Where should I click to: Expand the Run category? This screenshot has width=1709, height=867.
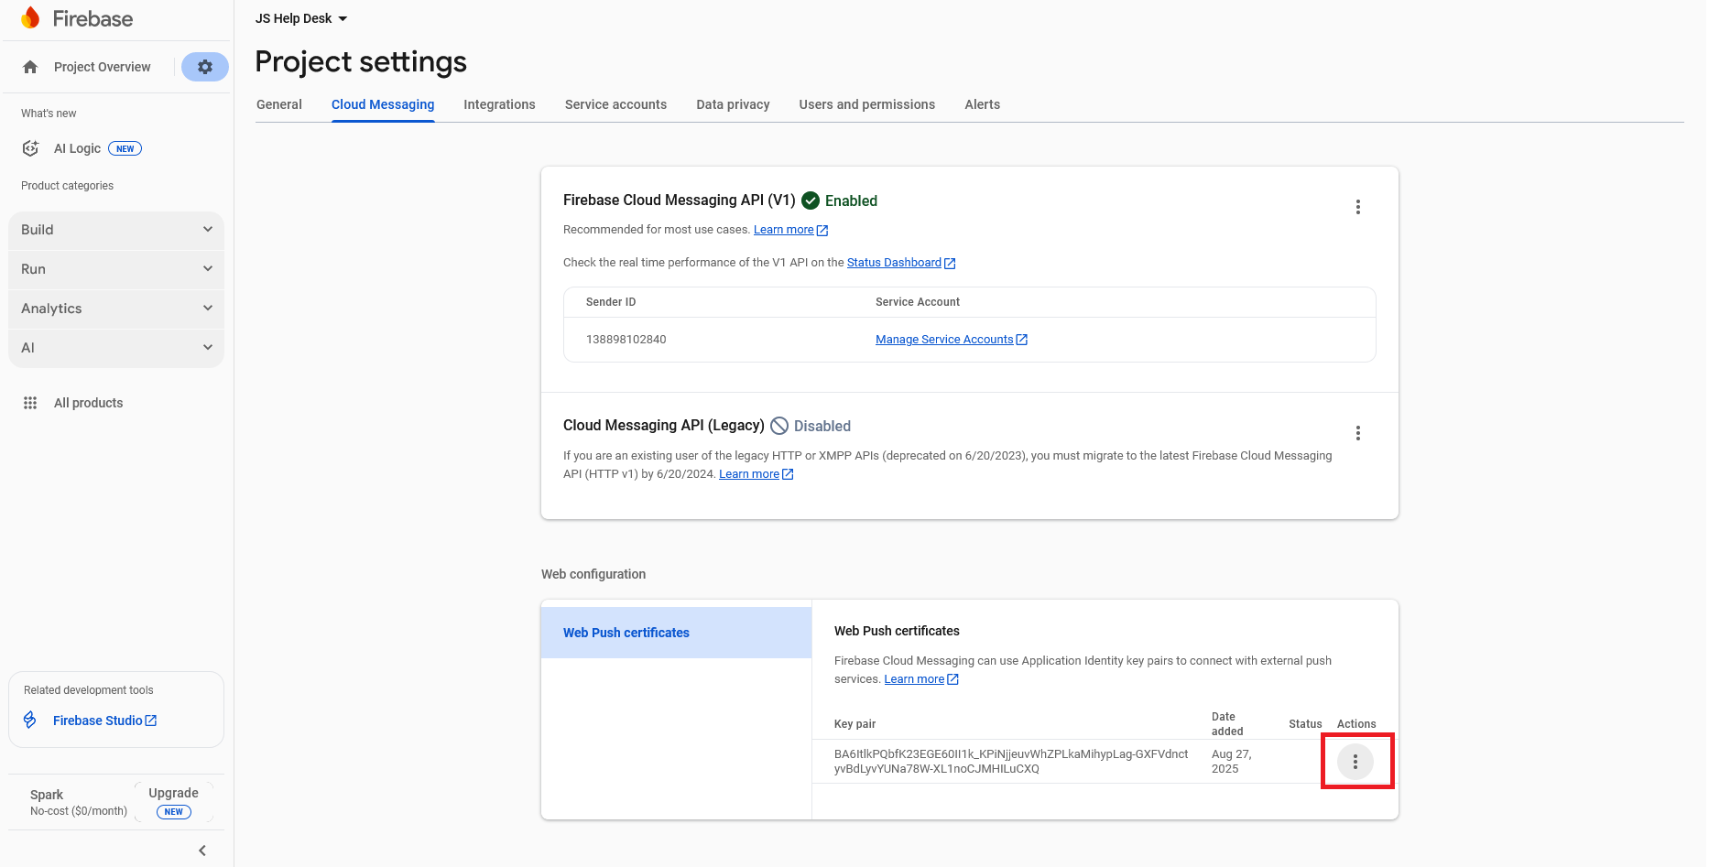(x=116, y=269)
